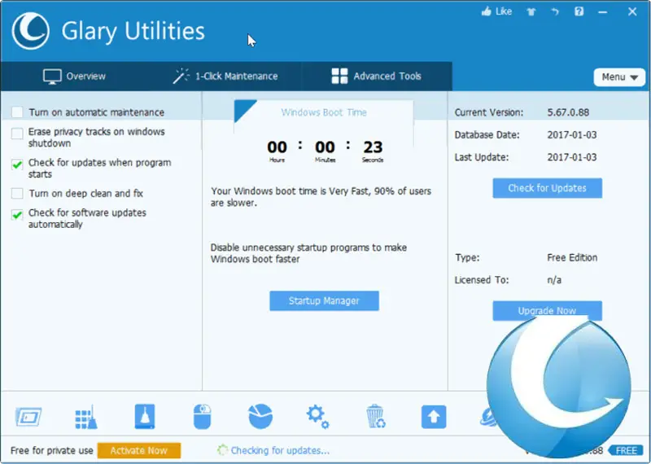Launch the registry cleaner grid-and-broom icon
The width and height of the screenshot is (651, 464).
pyautogui.click(x=86, y=417)
